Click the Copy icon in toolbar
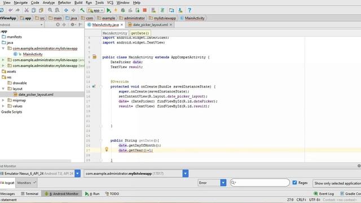This screenshot has width=361, height=203. (x=34, y=10)
